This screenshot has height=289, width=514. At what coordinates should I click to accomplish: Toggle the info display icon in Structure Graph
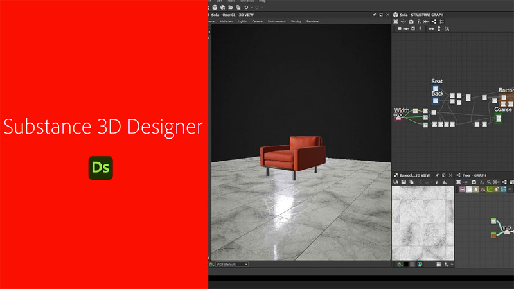[419, 22]
